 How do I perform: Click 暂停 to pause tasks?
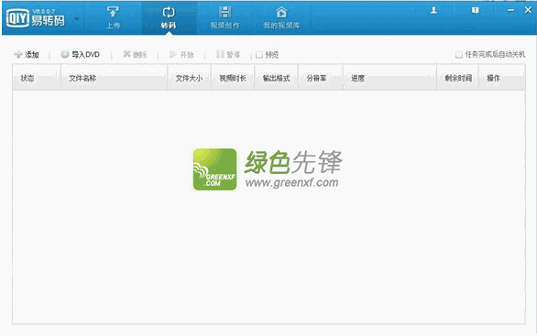228,54
